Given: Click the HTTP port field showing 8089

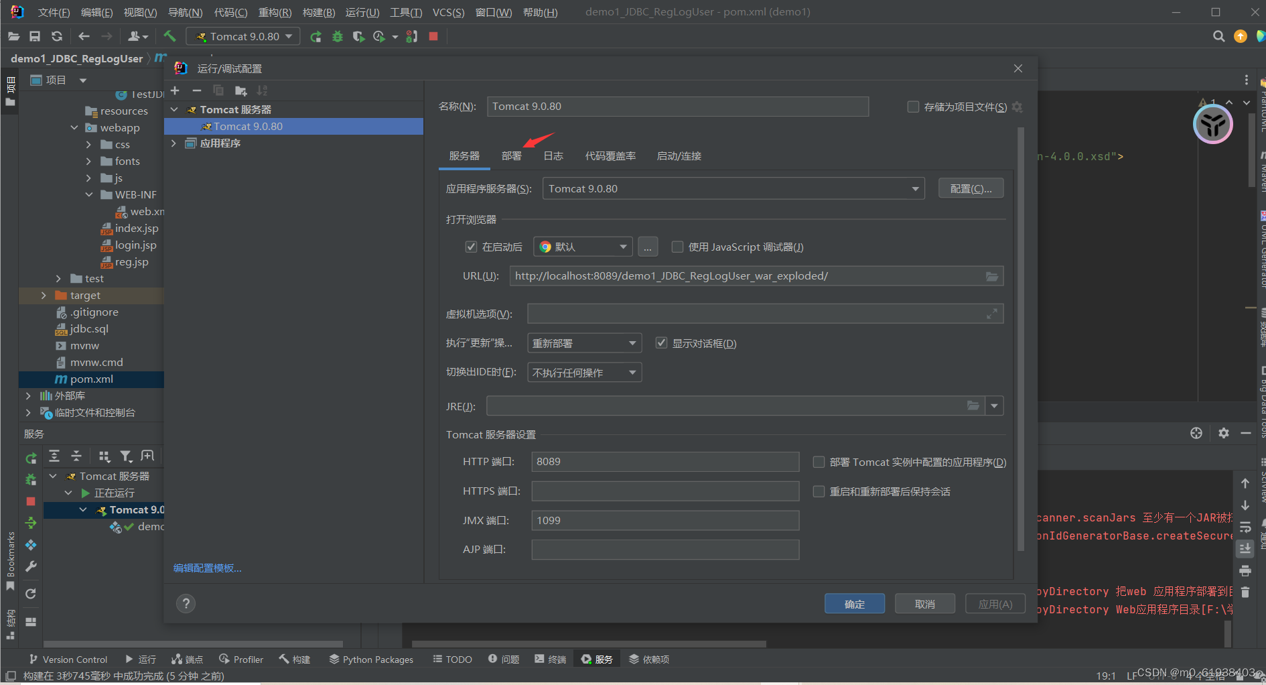Looking at the screenshot, I should pyautogui.click(x=665, y=461).
